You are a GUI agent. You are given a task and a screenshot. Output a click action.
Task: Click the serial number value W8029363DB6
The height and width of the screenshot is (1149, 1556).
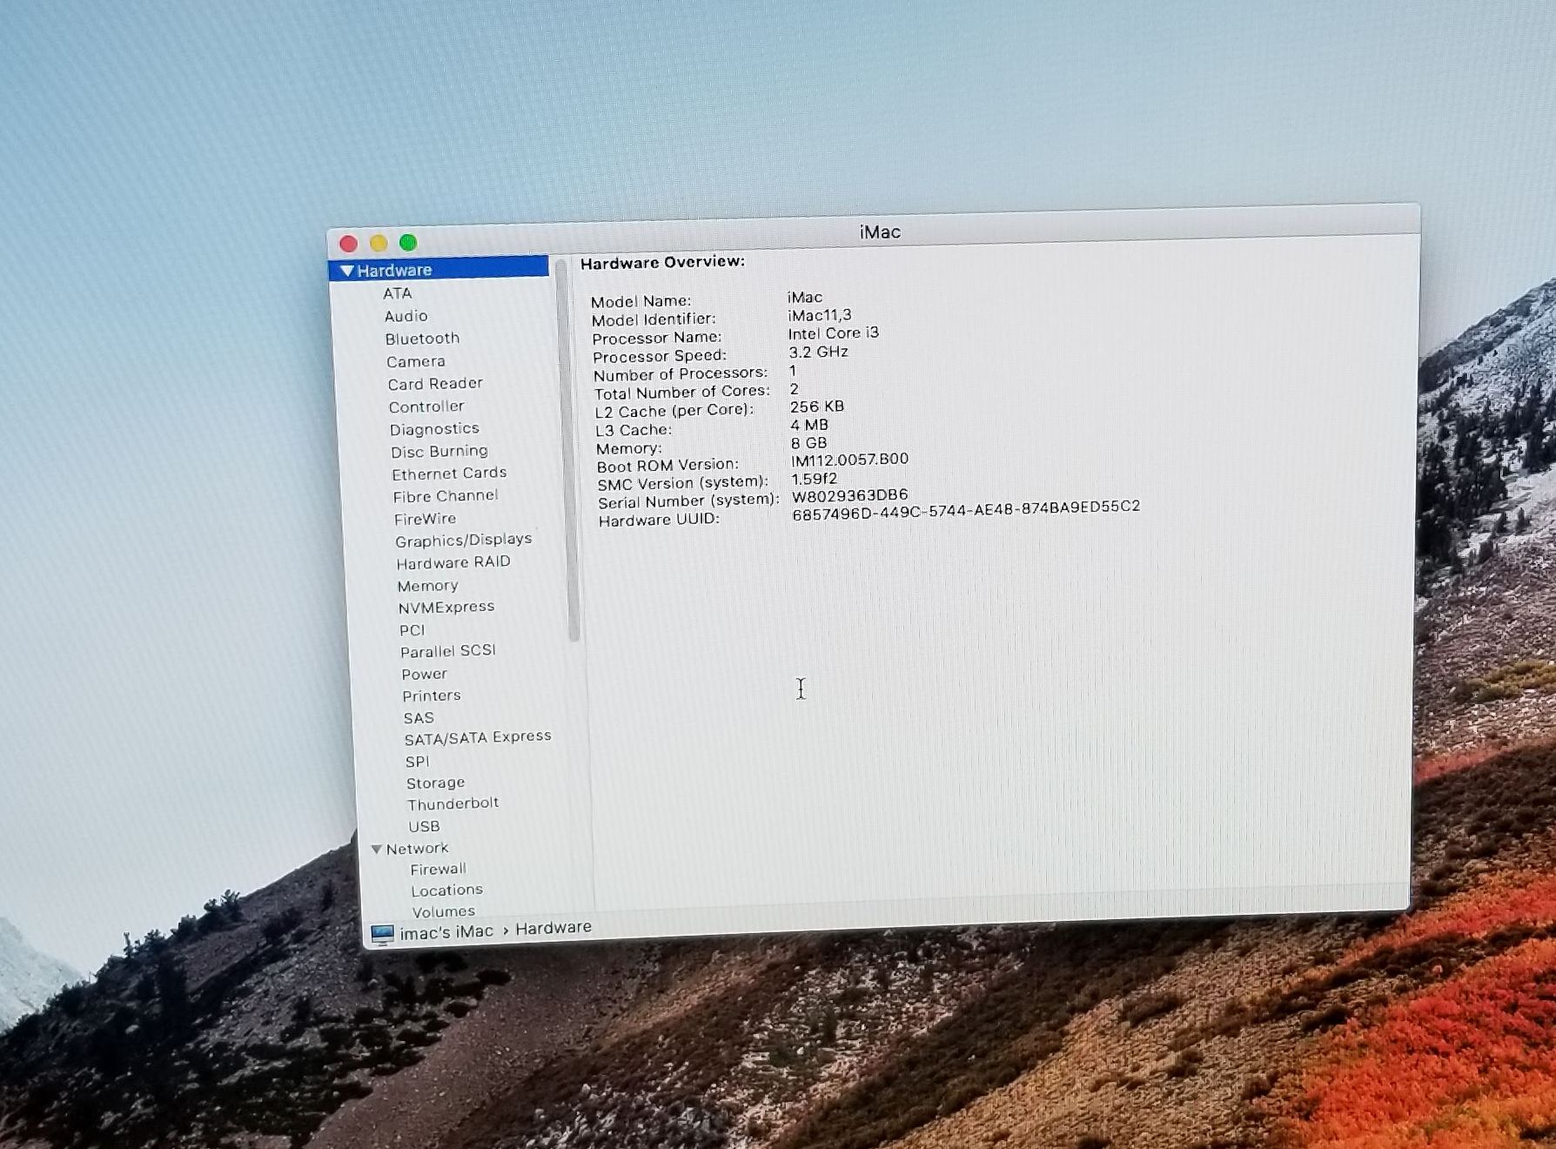pyautogui.click(x=849, y=495)
